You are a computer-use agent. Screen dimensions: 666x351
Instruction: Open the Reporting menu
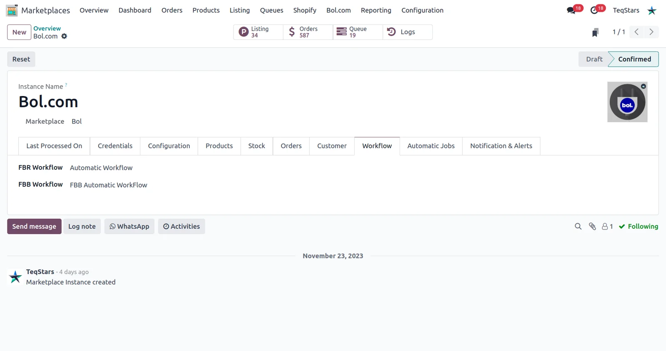tap(376, 10)
